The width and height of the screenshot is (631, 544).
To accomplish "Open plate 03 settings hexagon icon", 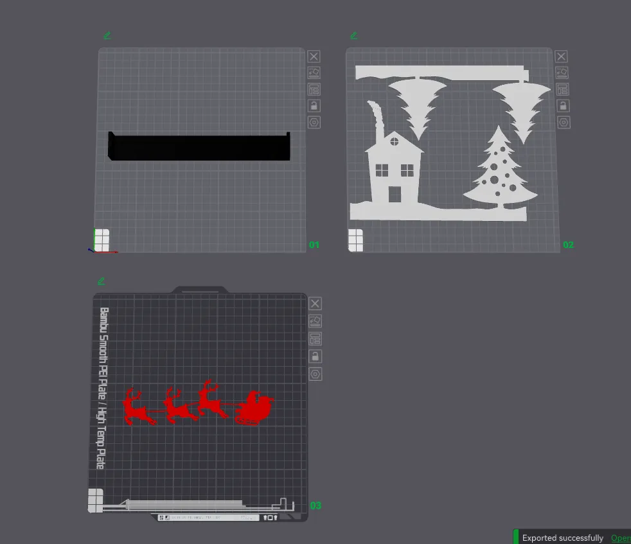I will pos(315,374).
